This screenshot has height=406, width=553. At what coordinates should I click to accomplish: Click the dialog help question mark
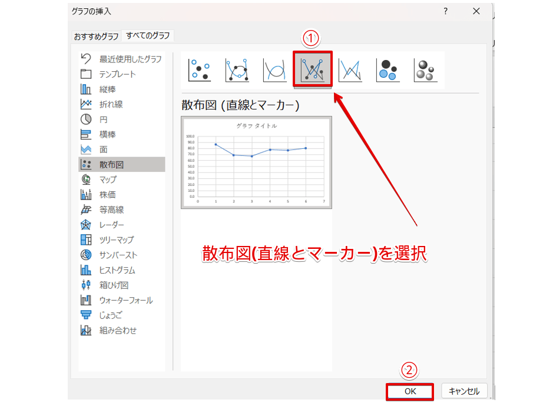tap(446, 11)
